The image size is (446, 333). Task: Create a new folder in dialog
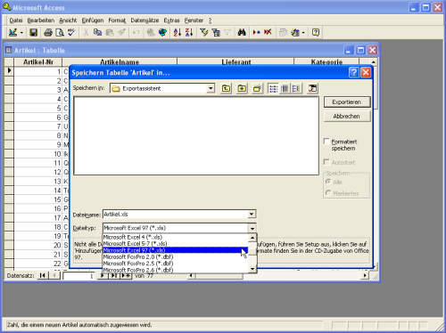tap(257, 88)
